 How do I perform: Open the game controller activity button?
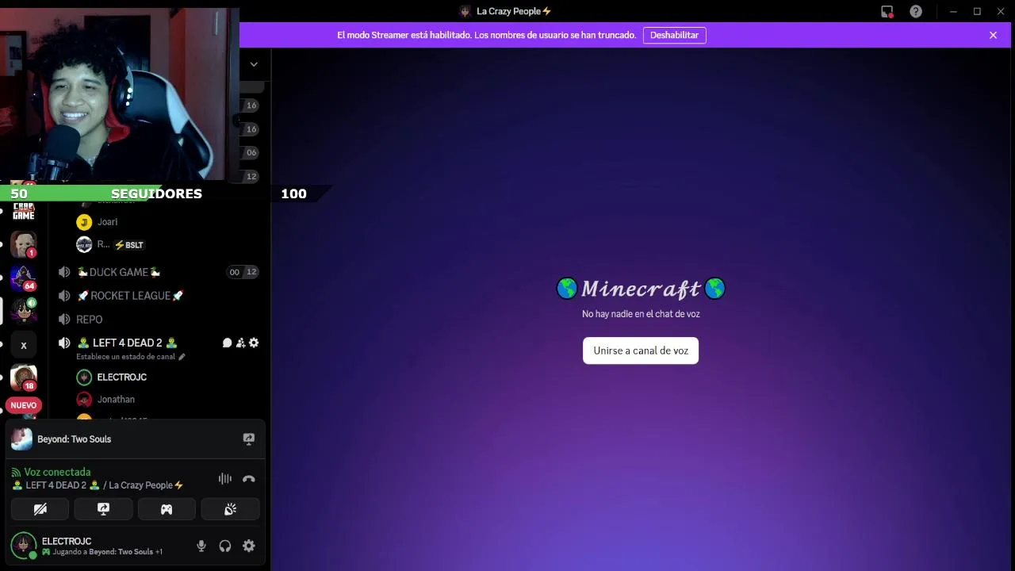point(167,509)
